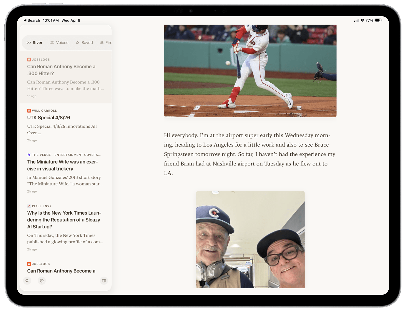Toggle the sidebar panel icon

pos(104,281)
